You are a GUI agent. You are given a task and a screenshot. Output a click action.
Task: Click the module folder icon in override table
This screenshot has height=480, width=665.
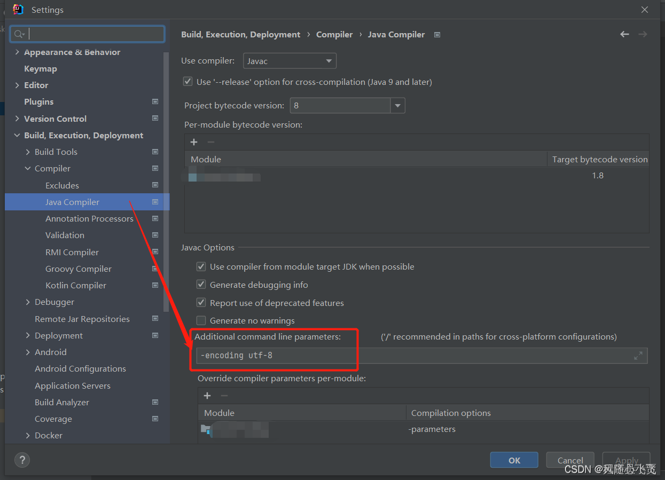point(206,429)
